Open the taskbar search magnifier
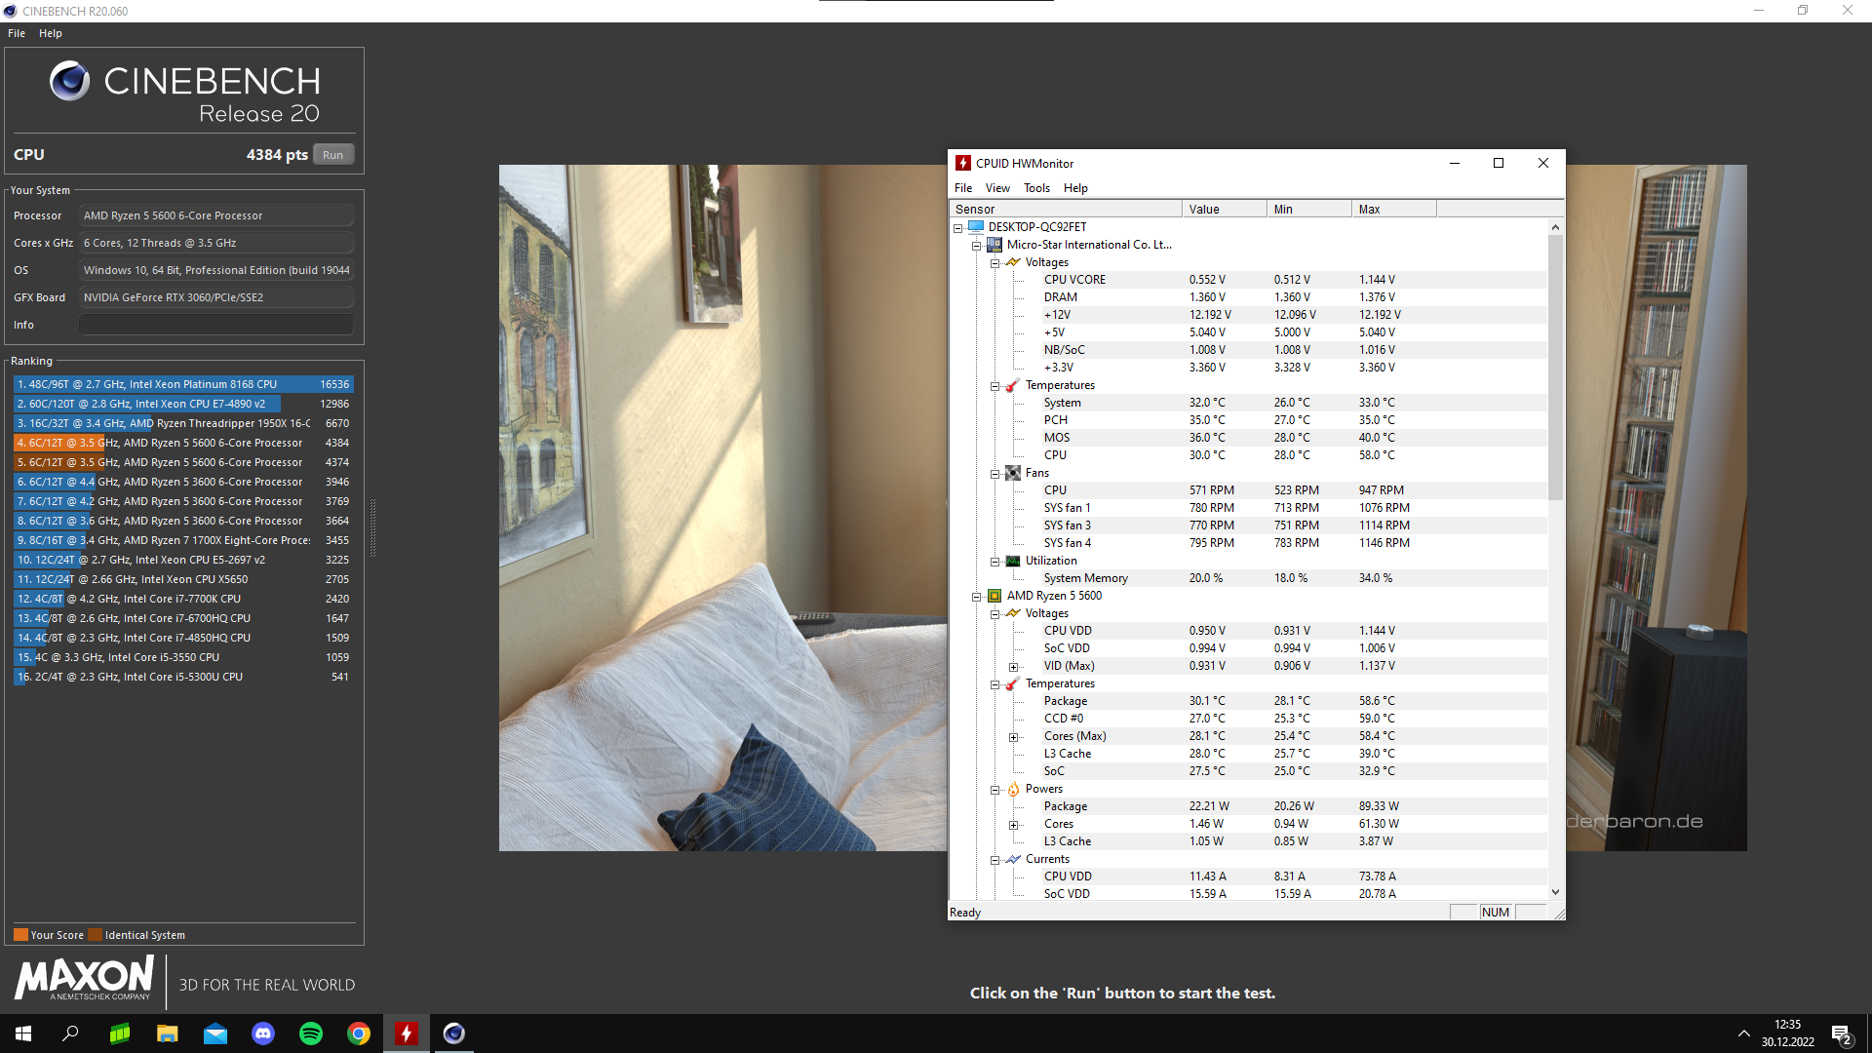This screenshot has height=1053, width=1872. pyautogui.click(x=70, y=1033)
